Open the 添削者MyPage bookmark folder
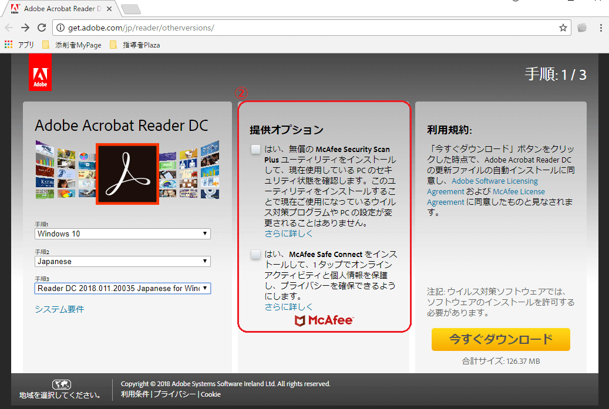The image size is (609, 409). (72, 45)
